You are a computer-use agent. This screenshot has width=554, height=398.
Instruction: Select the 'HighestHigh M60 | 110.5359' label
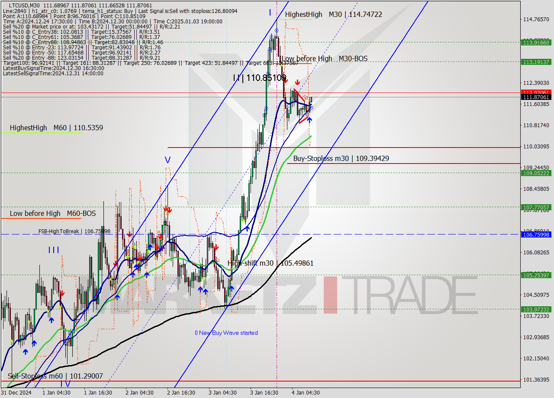click(56, 128)
